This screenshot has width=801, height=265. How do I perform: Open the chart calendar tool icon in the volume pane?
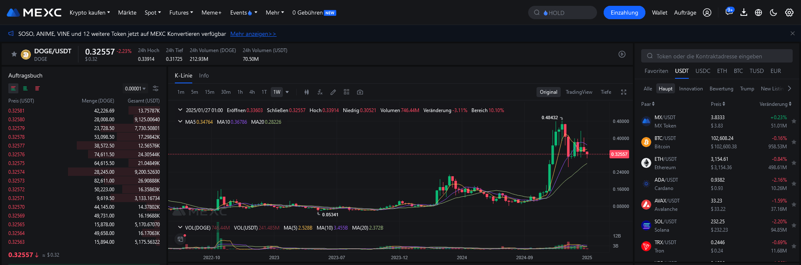(180, 239)
